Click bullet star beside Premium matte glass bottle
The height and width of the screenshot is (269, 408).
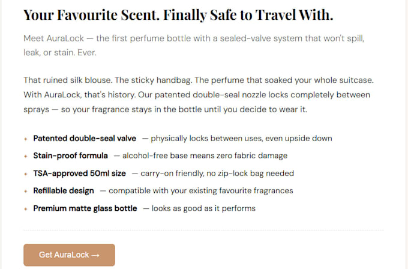click(x=25, y=209)
